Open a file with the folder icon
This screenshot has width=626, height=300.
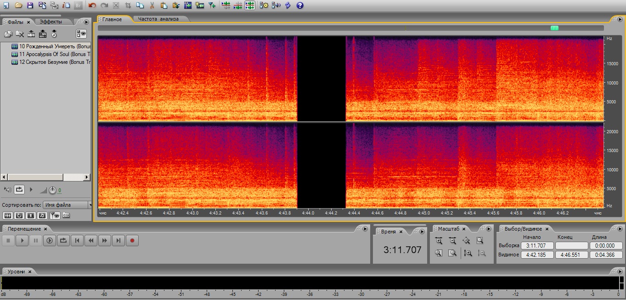click(x=18, y=6)
